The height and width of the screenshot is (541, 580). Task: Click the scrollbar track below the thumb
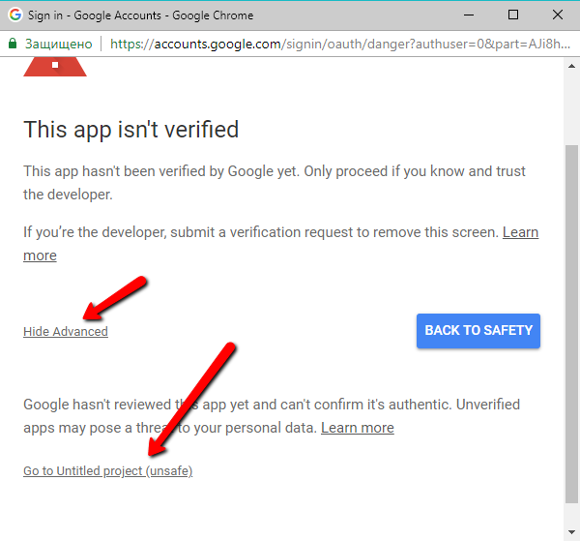[571, 518]
